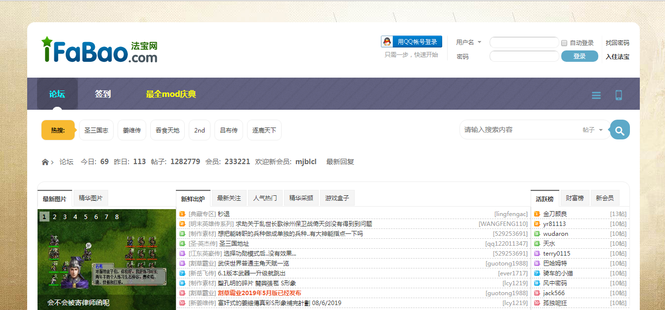Image resolution: width=665 pixels, height=310 pixels.
Task: Open the 帖子 search type dropdown
Action: pyautogui.click(x=592, y=130)
